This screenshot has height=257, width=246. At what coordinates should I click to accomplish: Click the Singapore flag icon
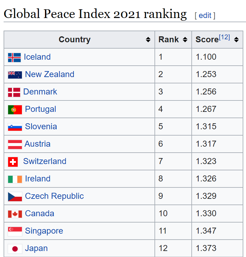click(x=15, y=232)
